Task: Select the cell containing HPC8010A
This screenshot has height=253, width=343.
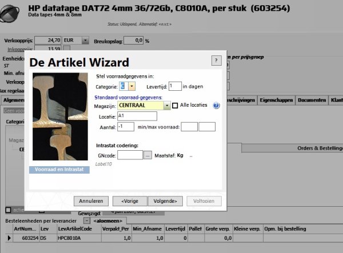Action: [x=79, y=238]
